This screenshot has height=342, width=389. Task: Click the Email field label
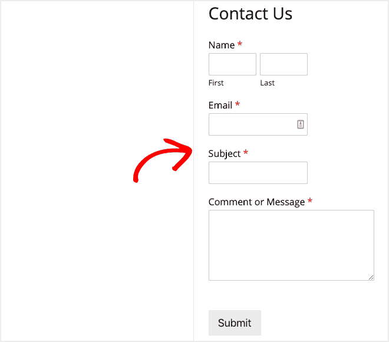(x=220, y=106)
